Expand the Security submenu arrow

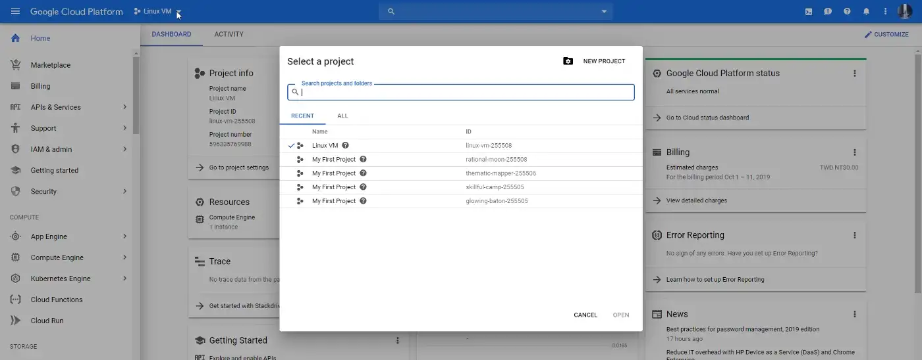(x=124, y=191)
